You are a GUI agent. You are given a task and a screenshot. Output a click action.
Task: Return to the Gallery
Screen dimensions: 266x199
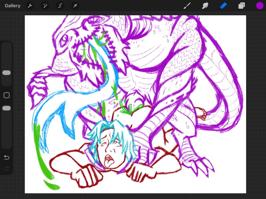13,6
